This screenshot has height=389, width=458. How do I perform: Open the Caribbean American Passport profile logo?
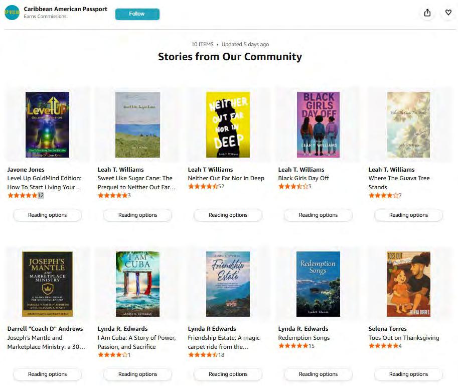tap(12, 13)
